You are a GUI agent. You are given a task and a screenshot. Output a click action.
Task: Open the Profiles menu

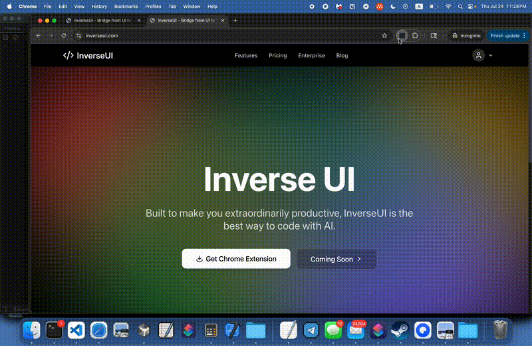(153, 7)
